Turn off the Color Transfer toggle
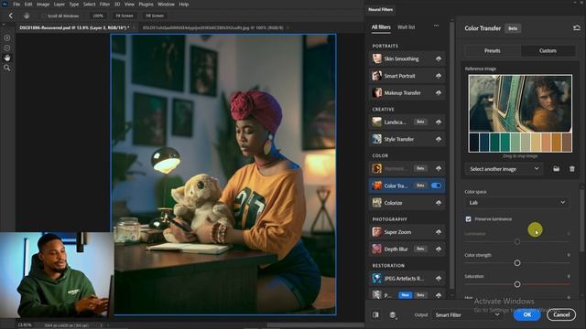 [x=436, y=186]
